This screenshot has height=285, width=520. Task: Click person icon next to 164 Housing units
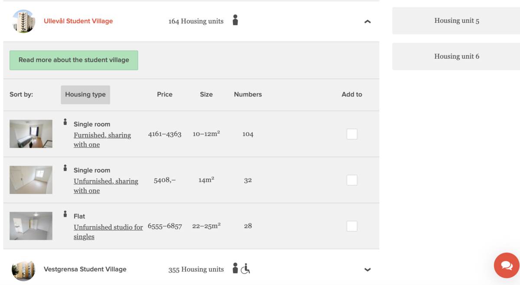pos(235,20)
